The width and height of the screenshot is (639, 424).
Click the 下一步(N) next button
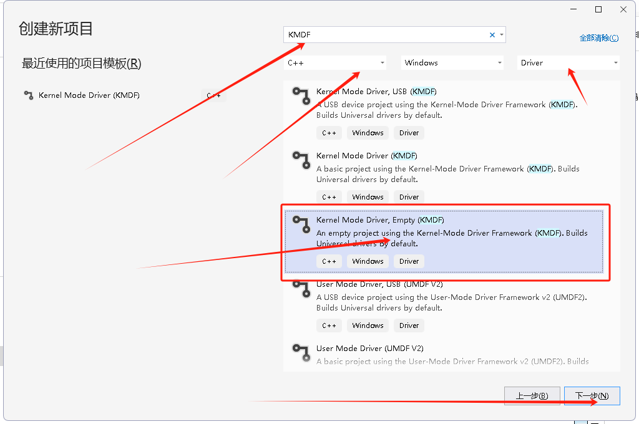click(x=592, y=396)
